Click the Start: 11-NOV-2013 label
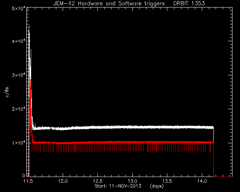 coord(118,186)
